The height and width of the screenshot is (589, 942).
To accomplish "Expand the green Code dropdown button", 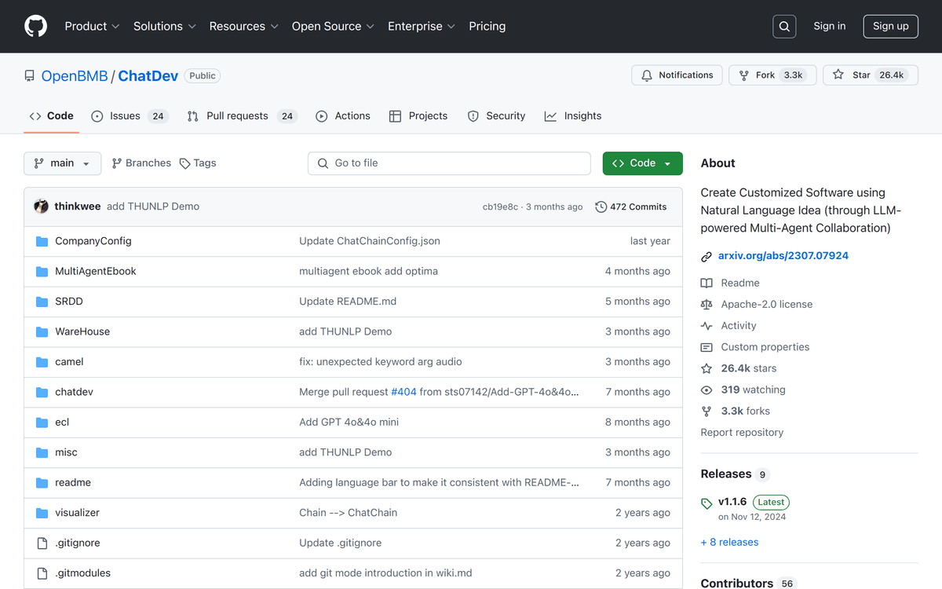I will coord(642,163).
